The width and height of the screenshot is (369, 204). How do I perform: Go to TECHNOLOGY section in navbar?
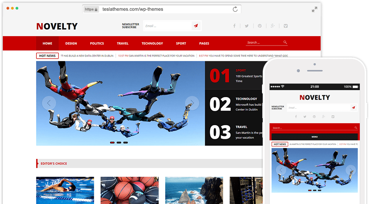152,43
